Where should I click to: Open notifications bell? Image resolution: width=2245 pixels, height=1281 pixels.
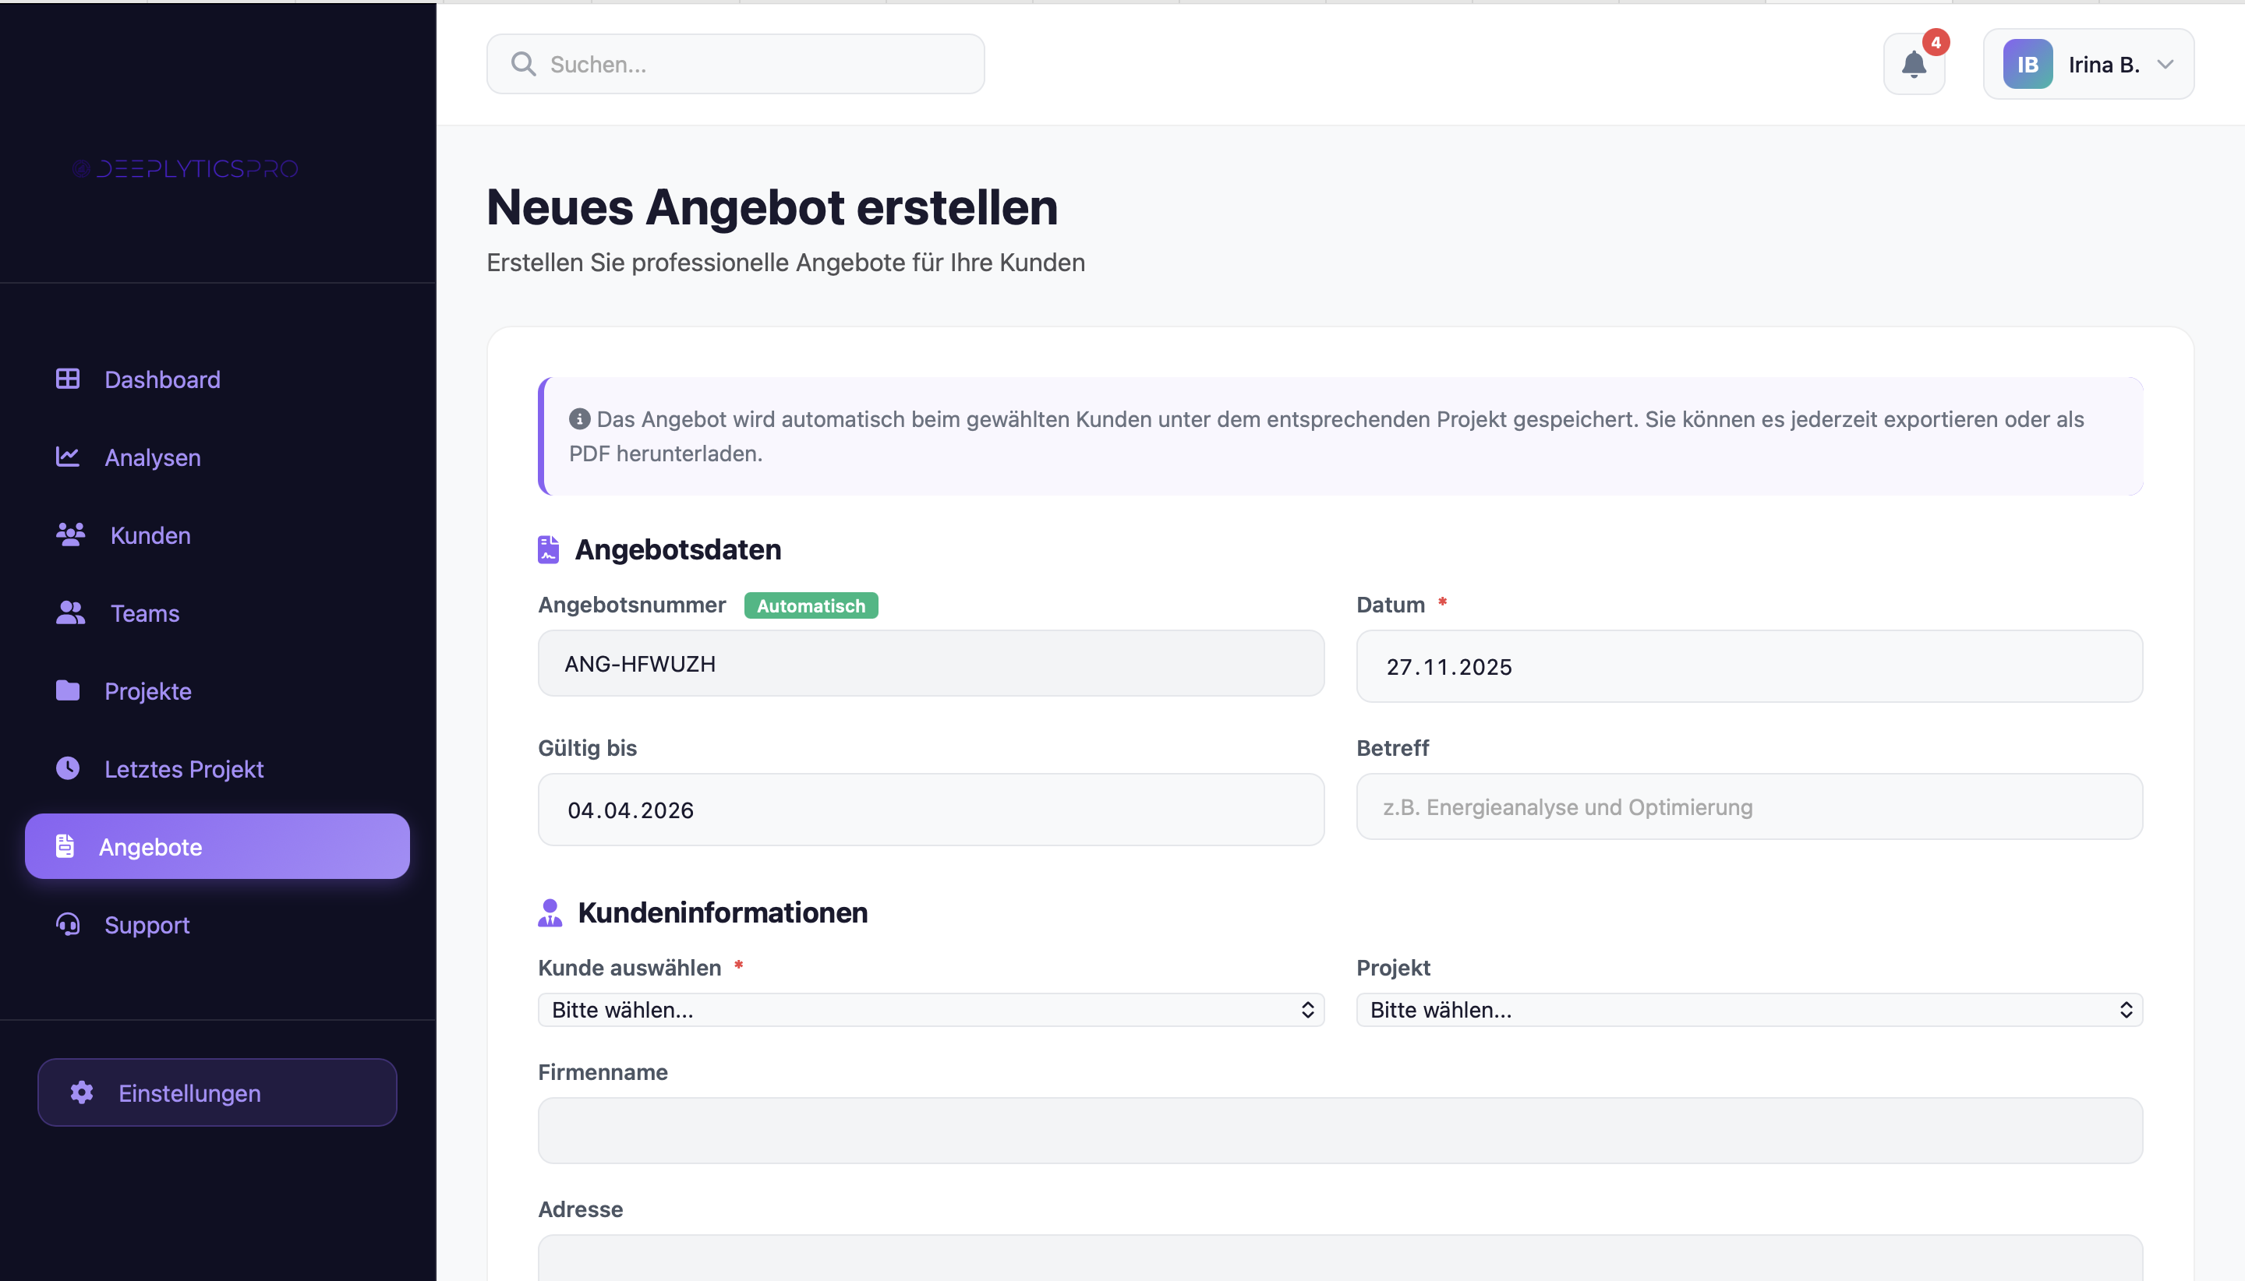click(x=1914, y=64)
